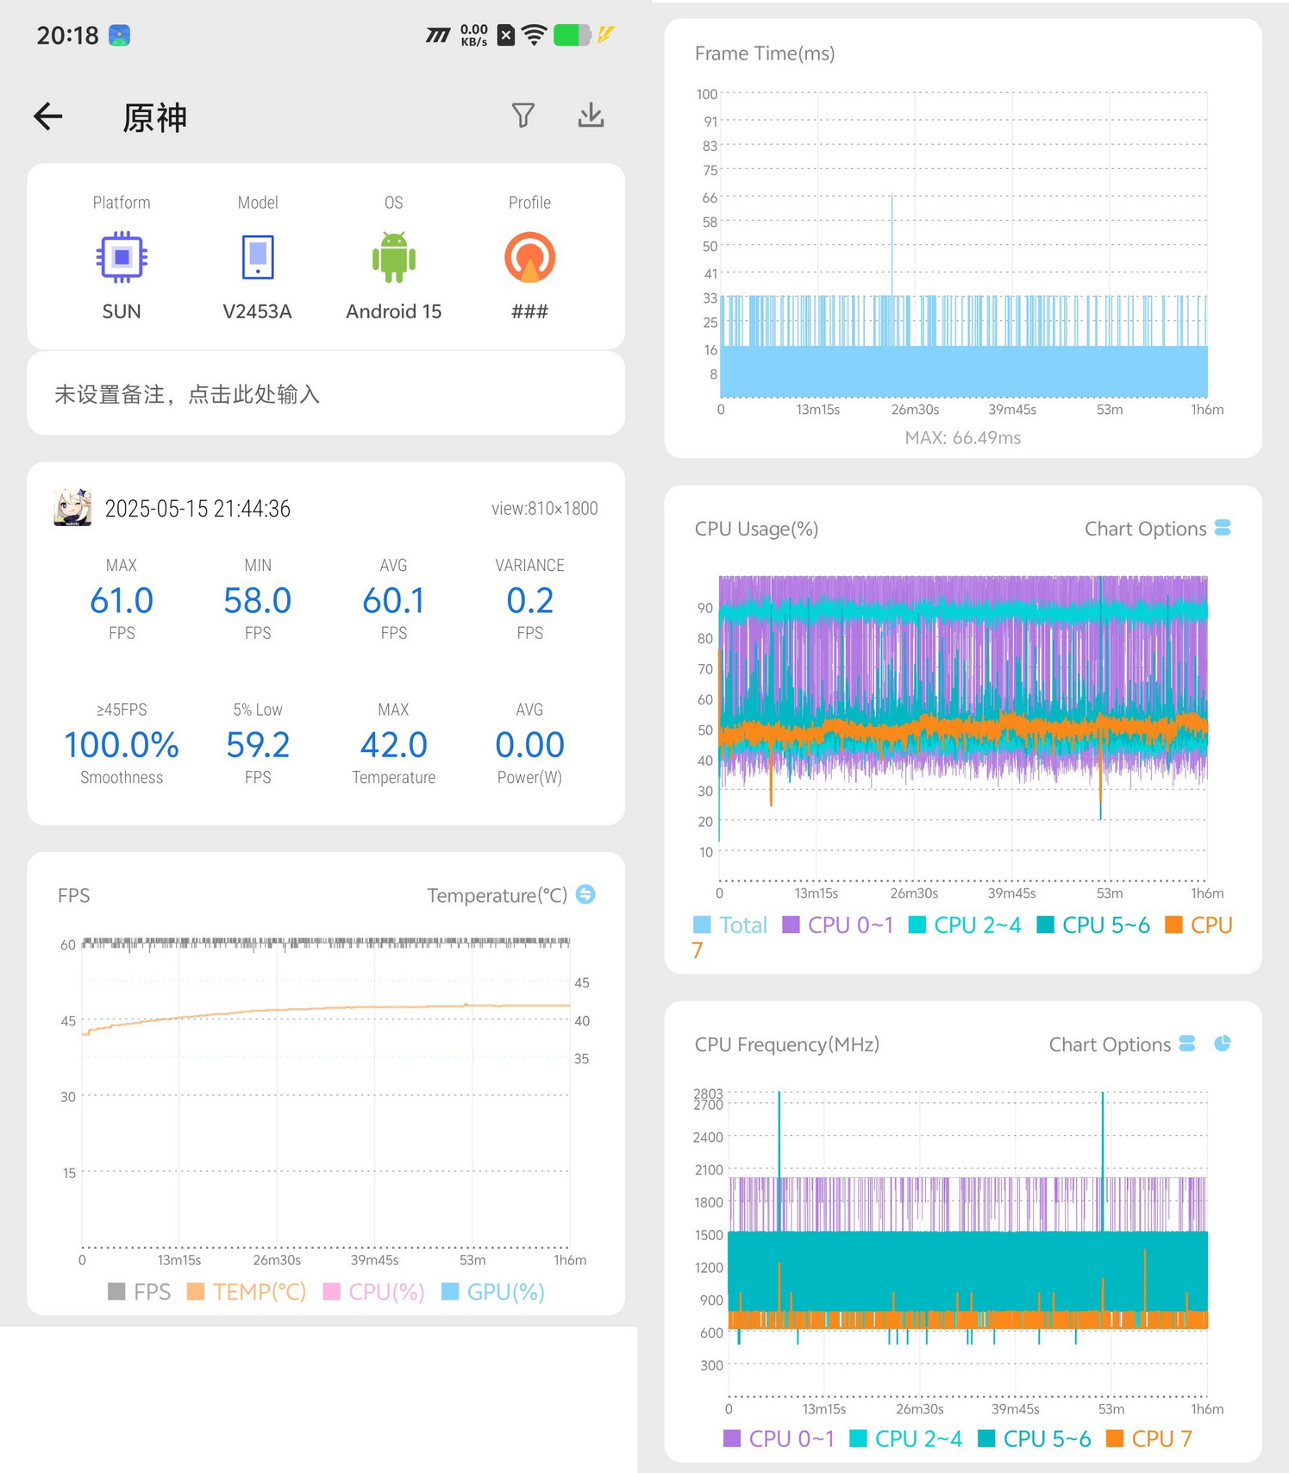
Task: Toggle the FPS legend series
Action: 139,1292
